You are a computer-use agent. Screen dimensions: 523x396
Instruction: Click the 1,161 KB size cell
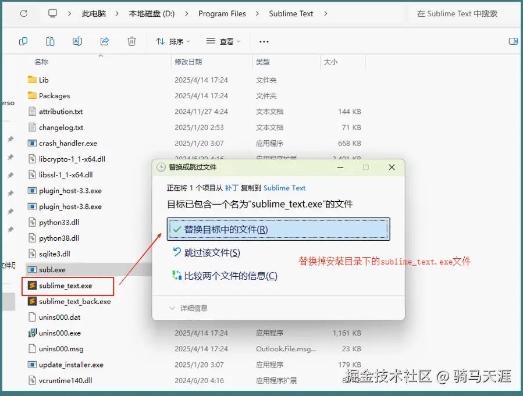347,333
